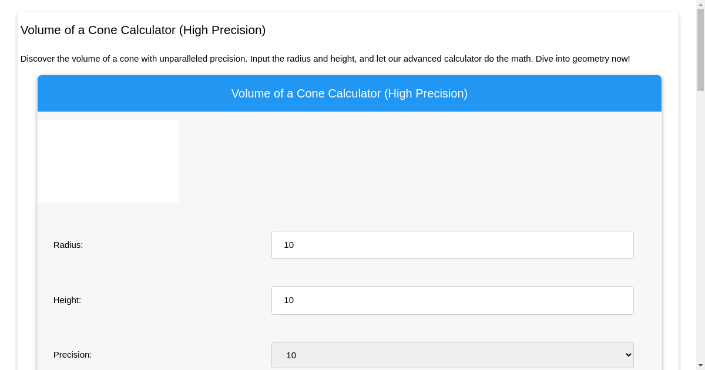
Task: Click the Precision label
Action: click(73, 355)
